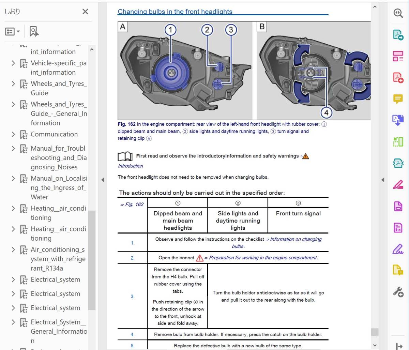This screenshot has height=350, width=409.
Task: Close the しおり bookmarks panel
Action: click(x=85, y=12)
